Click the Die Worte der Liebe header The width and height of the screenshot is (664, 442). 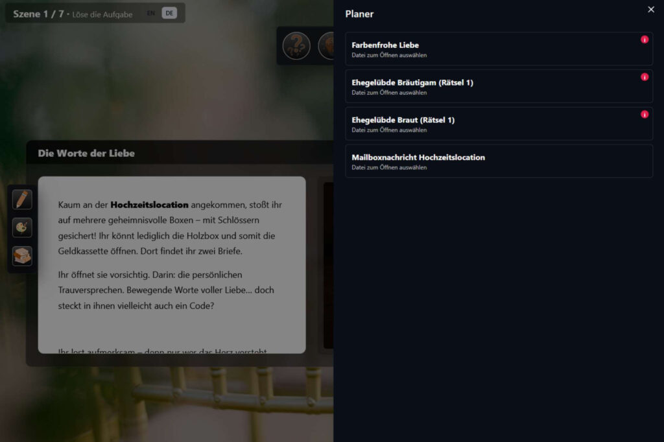click(87, 154)
